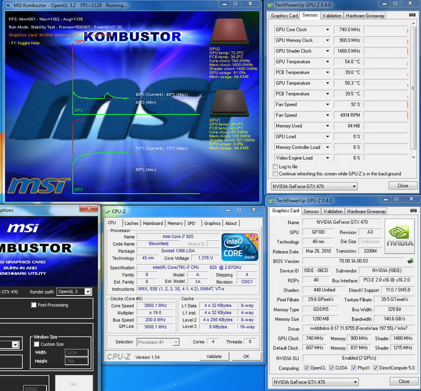Open the Video Engine Load sensor dropdown
421x391 pixels.
pos(327,158)
